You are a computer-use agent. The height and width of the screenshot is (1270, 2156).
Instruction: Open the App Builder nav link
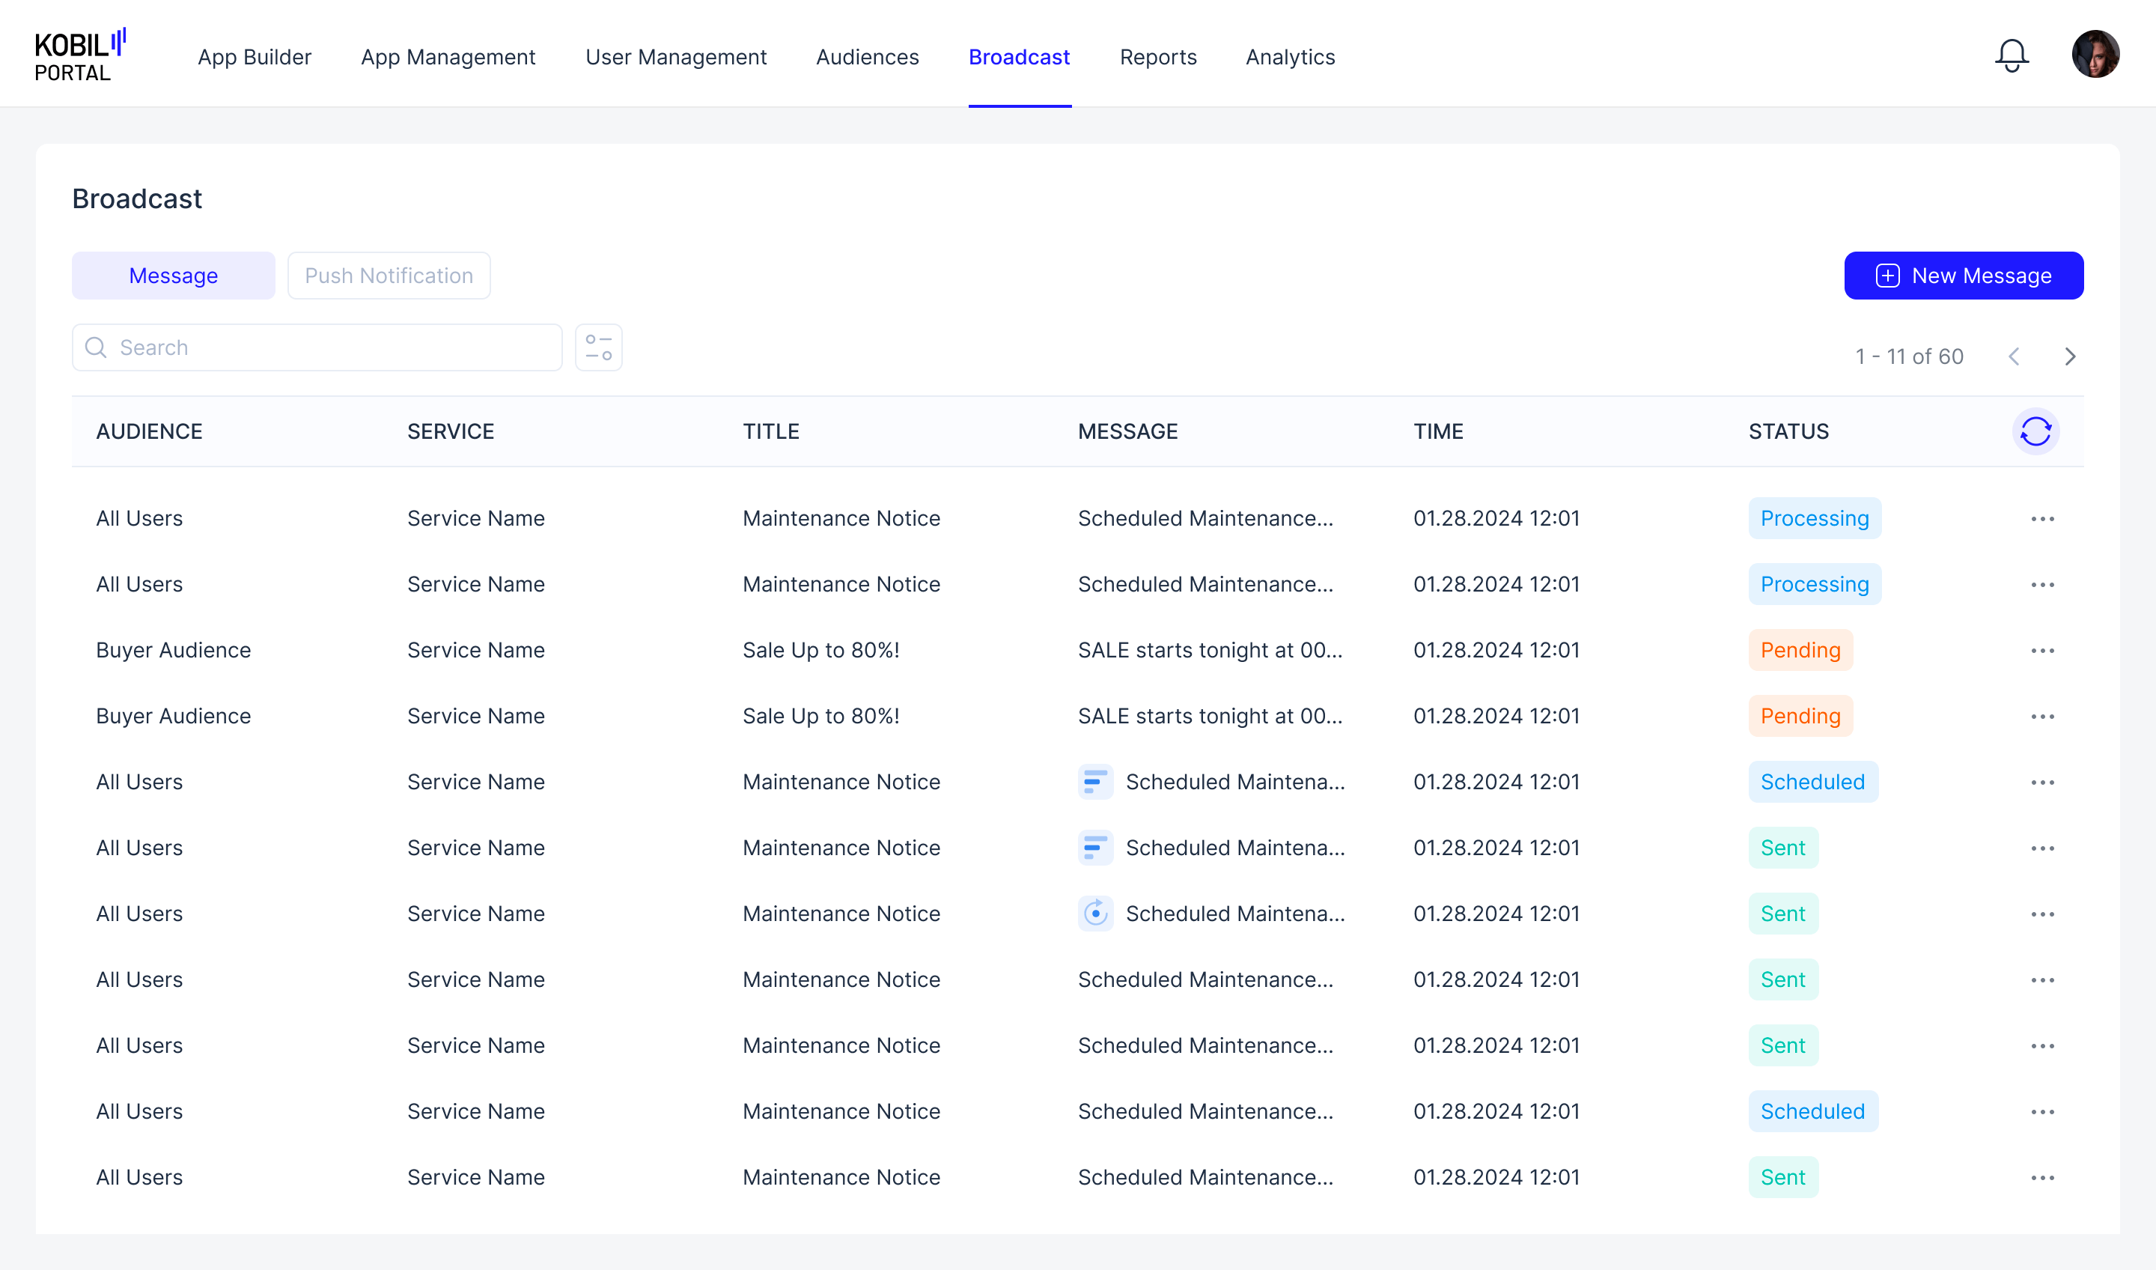pyautogui.click(x=254, y=56)
